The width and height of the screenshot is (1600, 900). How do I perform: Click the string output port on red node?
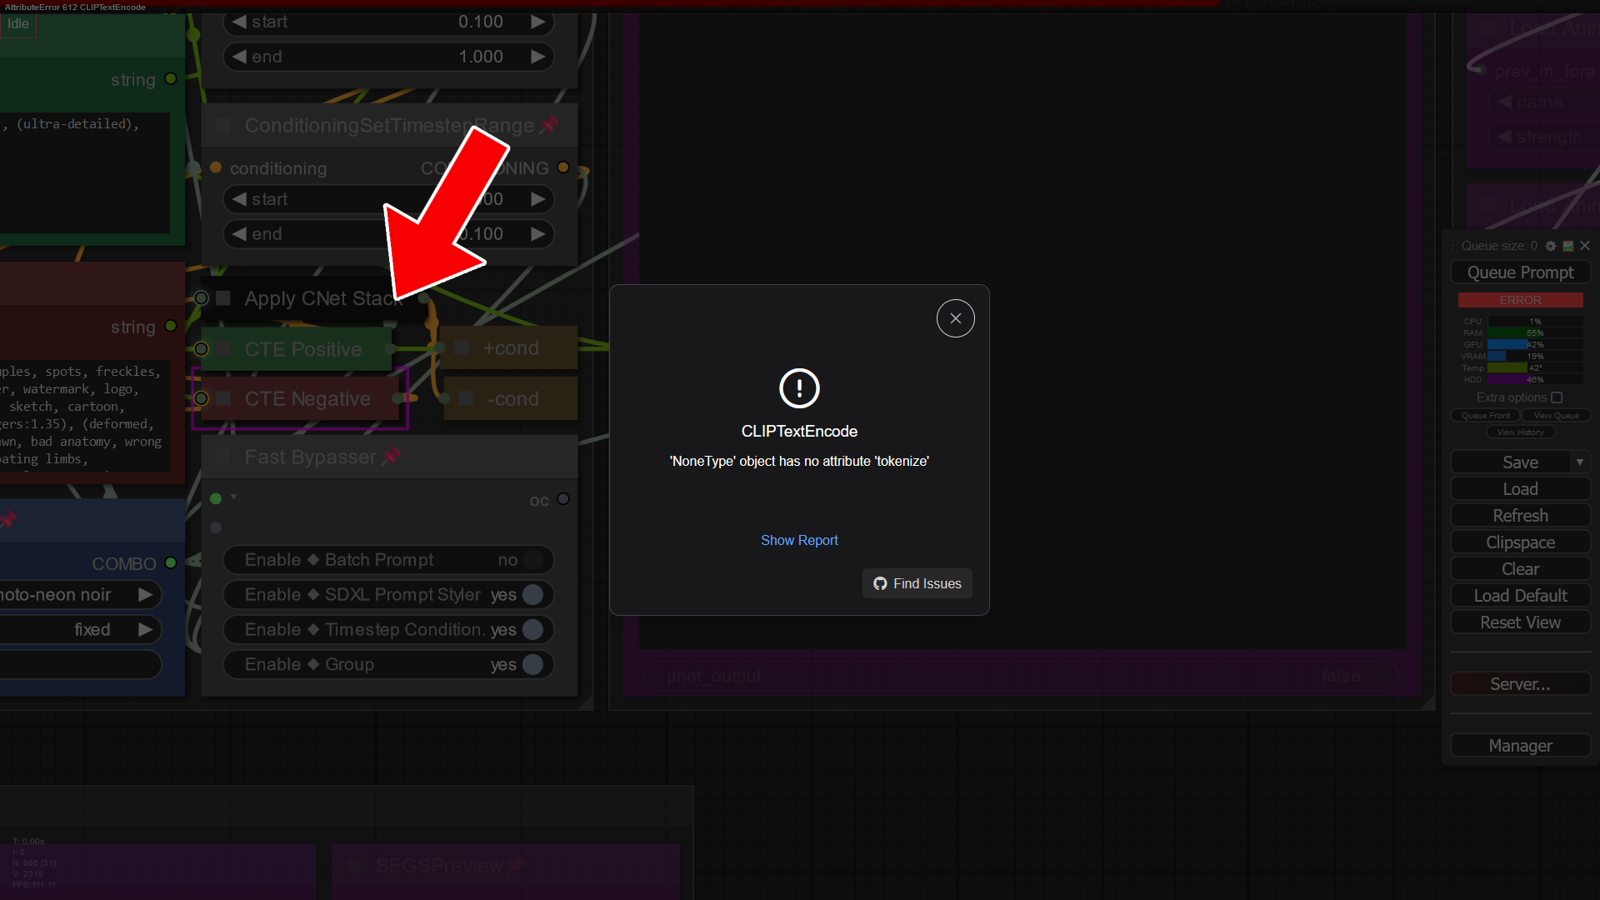coord(171,327)
